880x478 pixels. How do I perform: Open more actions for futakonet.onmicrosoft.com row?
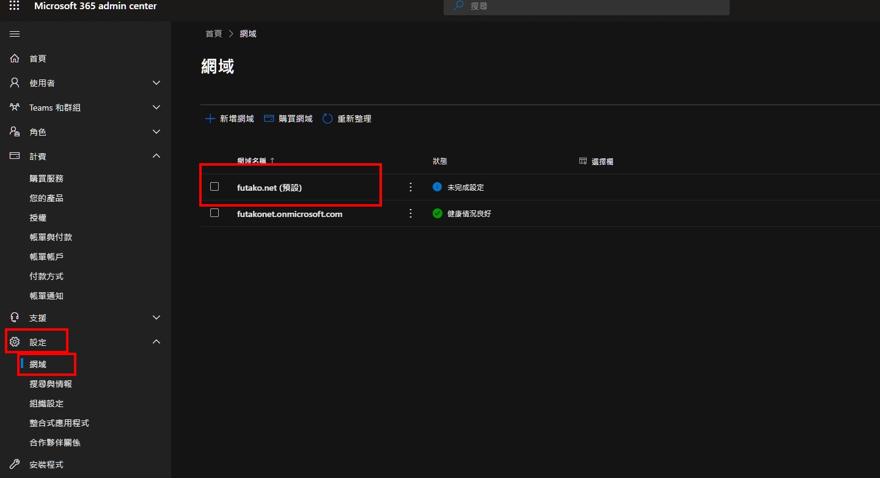coord(411,213)
